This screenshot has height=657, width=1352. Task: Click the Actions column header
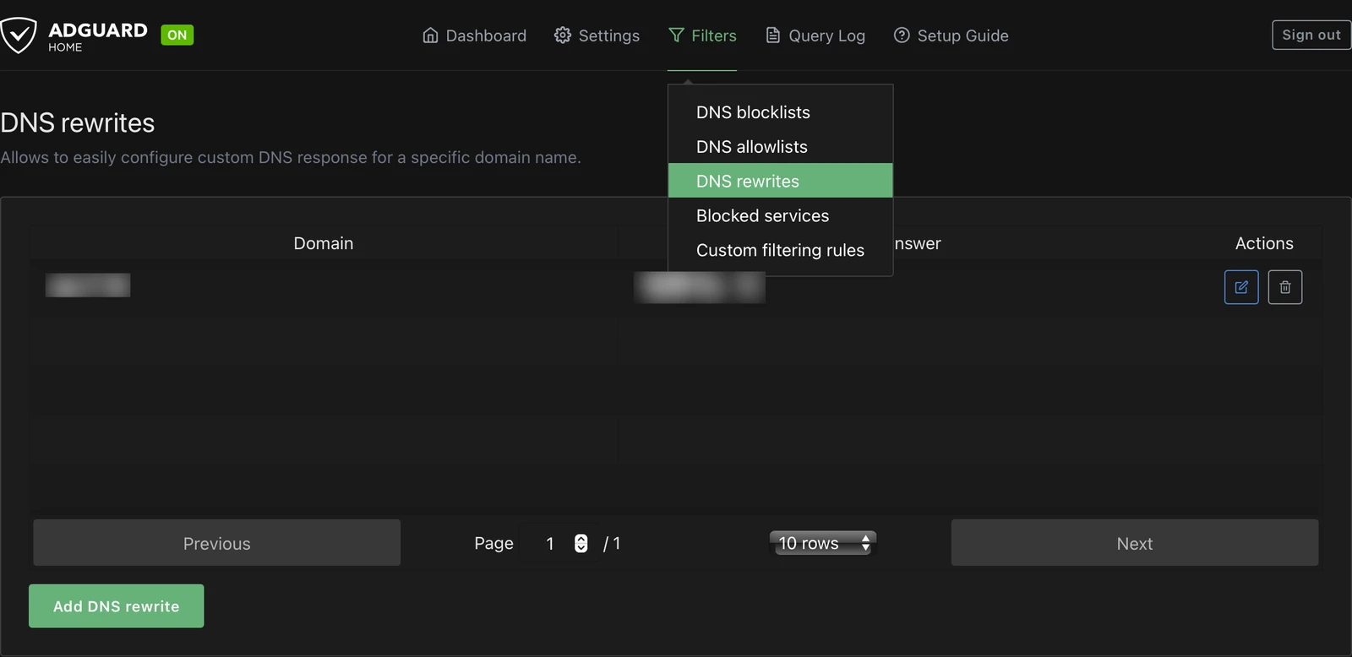[1264, 243]
